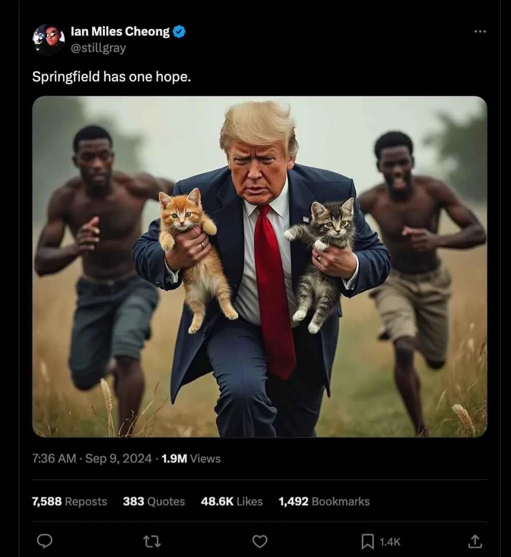Click the 7:36 AM timestamp
This screenshot has width=511, height=557.
54,458
